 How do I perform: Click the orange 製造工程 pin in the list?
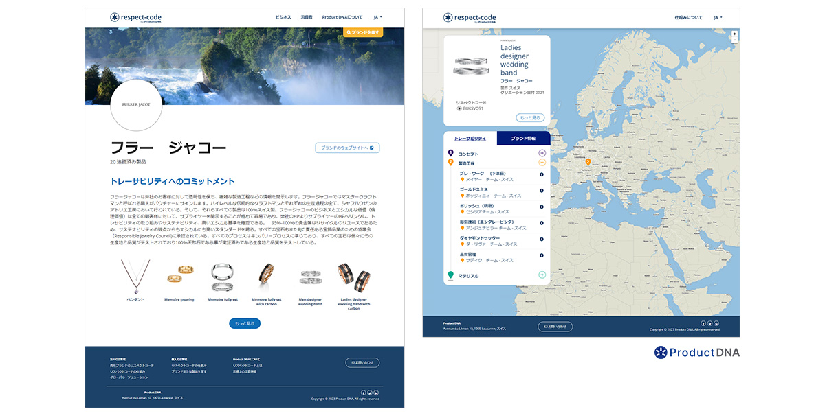pos(450,163)
